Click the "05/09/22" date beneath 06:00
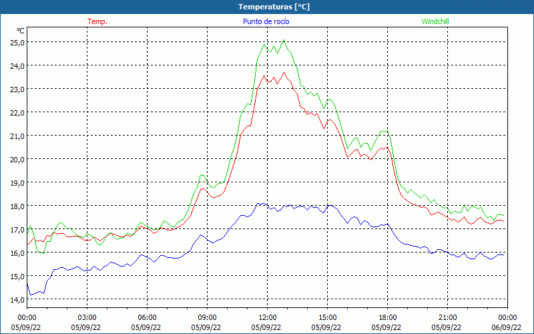This screenshot has width=534, height=334. tap(146, 327)
